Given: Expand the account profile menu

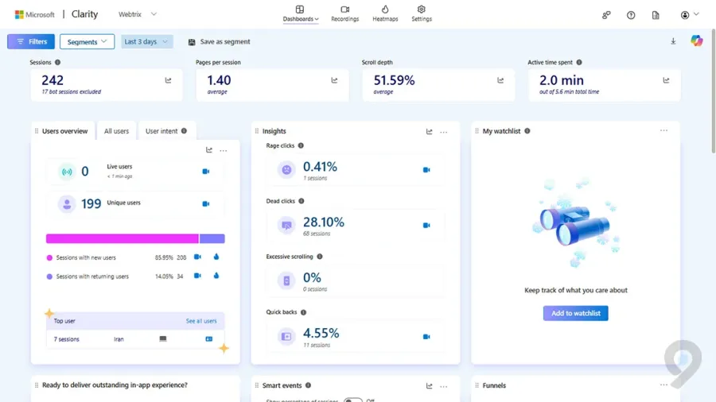Looking at the screenshot, I should (x=689, y=15).
